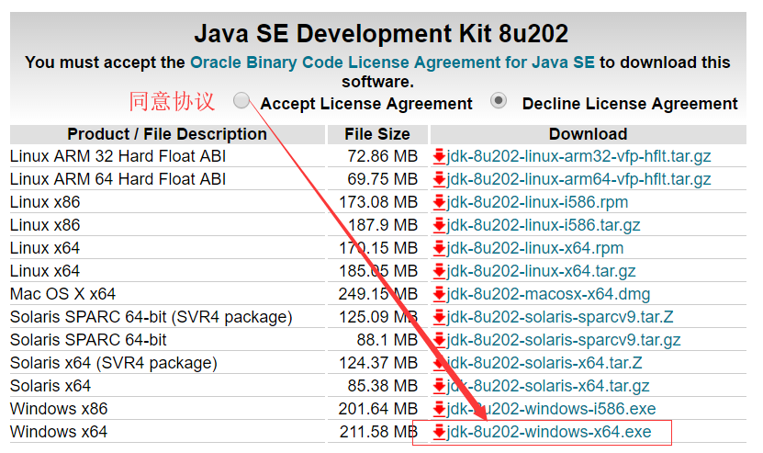Download jdk-8u202-macosx-x64.dmg
This screenshot has width=763, height=453.
pyautogui.click(x=548, y=294)
